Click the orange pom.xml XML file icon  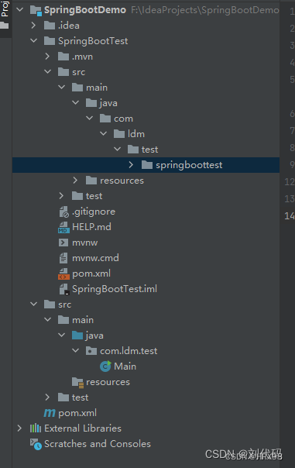point(63,274)
